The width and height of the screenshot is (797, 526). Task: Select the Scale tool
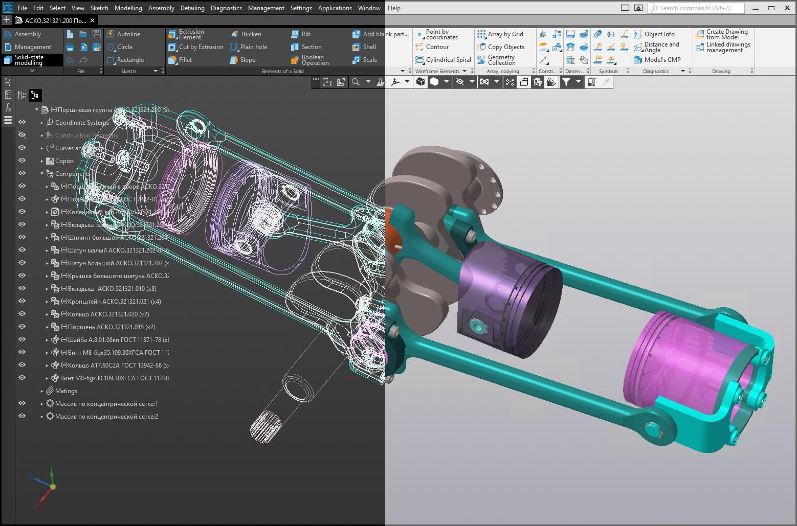[x=365, y=60]
